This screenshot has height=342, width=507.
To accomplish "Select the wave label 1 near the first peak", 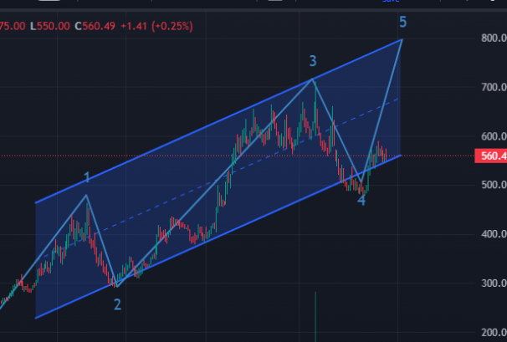I will 86,177.
